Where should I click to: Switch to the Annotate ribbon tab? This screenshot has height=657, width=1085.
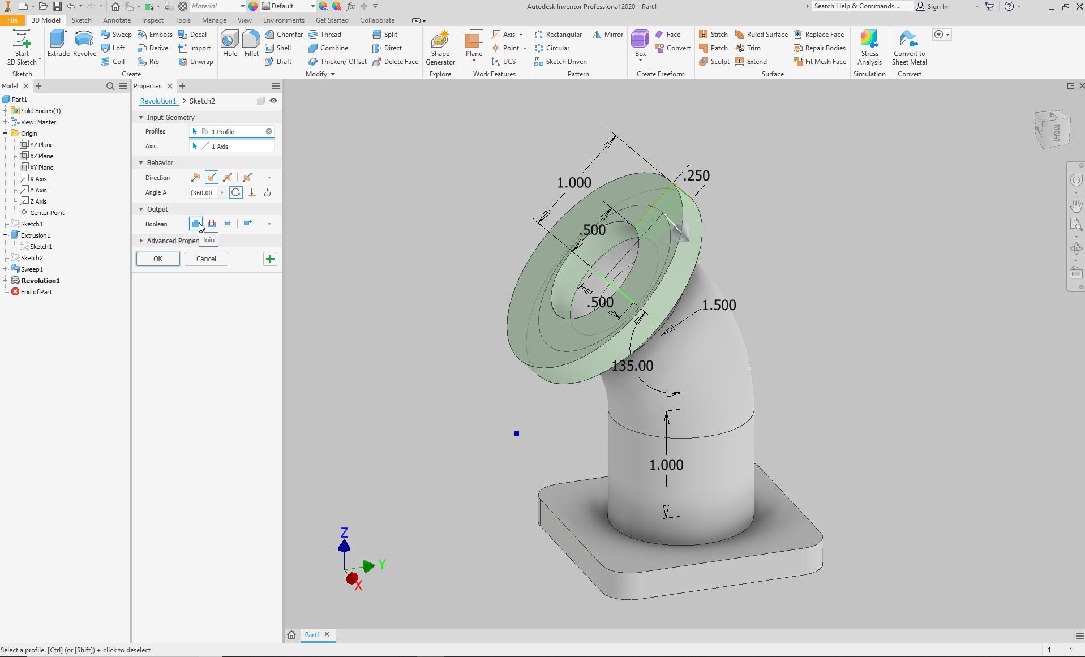117,20
